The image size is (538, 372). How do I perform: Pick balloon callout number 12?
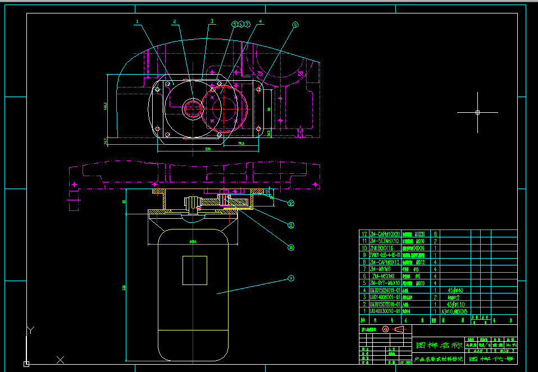pos(291,203)
